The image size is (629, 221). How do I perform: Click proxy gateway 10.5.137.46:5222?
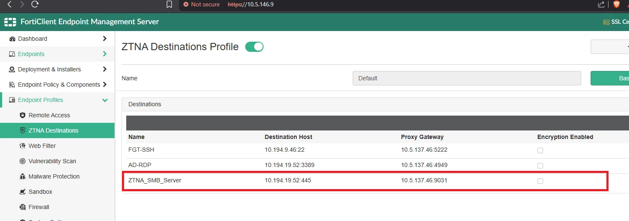pyautogui.click(x=424, y=150)
